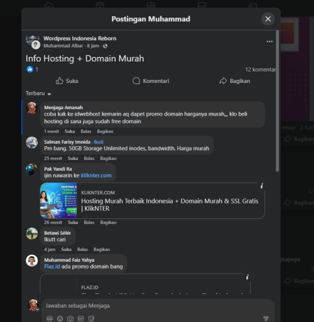This screenshot has height=322, width=314.
Task: Open the GIF picker in comment box
Action: [81, 319]
